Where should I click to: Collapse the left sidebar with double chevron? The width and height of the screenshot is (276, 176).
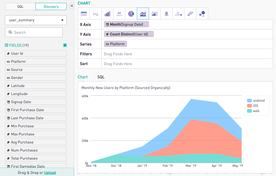click(71, 5)
